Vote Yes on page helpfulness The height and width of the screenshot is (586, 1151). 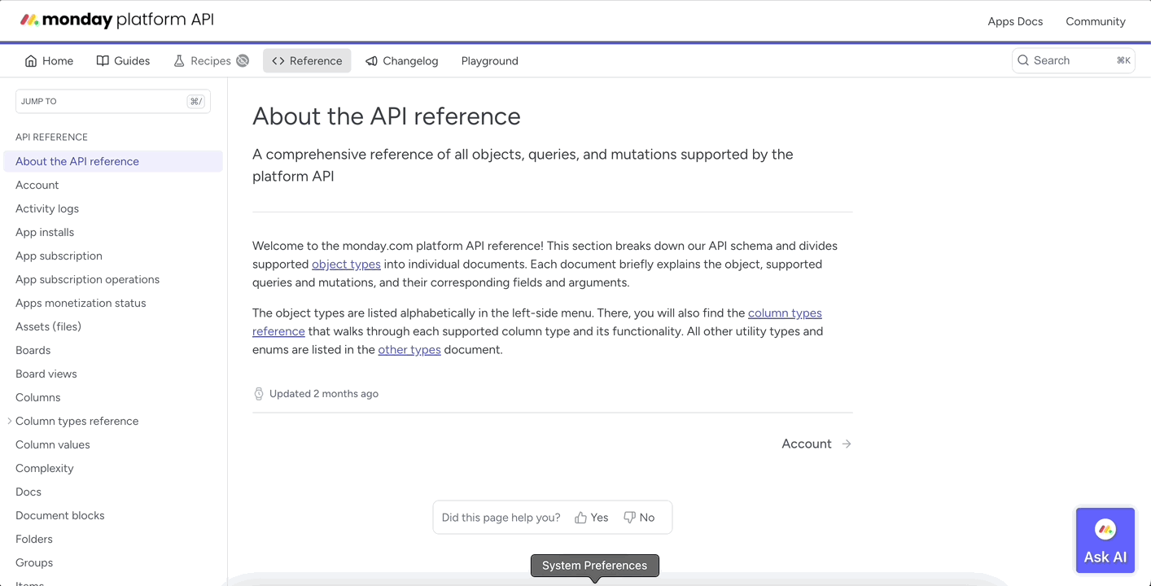(592, 518)
